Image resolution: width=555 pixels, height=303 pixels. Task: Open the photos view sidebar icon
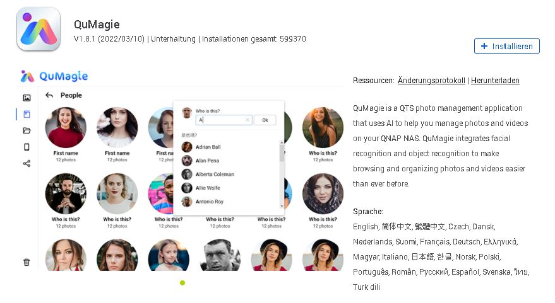coord(27,98)
